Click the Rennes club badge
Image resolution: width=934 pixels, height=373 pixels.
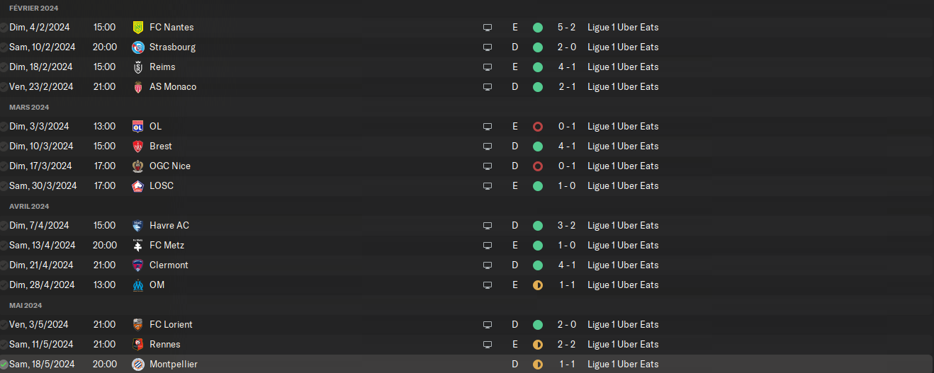click(x=138, y=345)
